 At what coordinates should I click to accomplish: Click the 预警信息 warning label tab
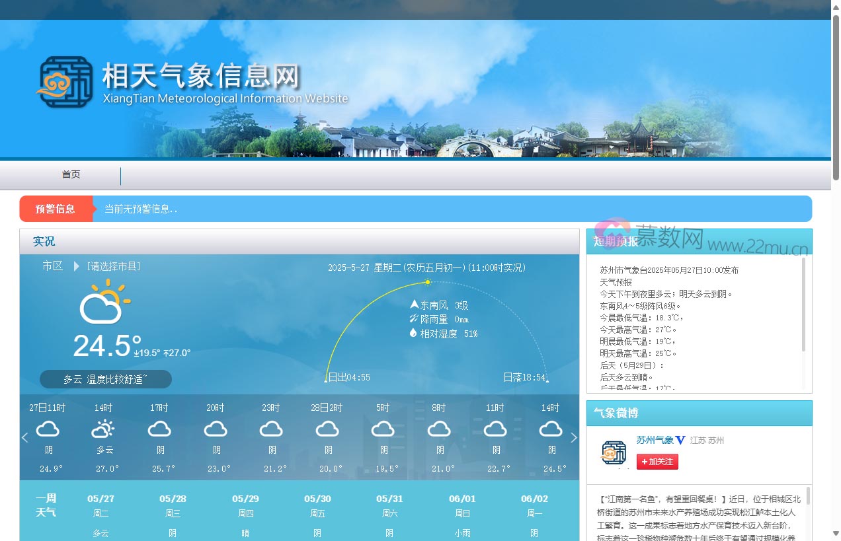click(56, 208)
